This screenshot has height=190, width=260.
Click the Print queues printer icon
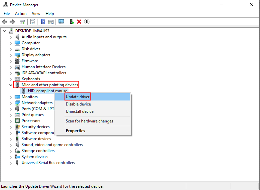coord(17,115)
